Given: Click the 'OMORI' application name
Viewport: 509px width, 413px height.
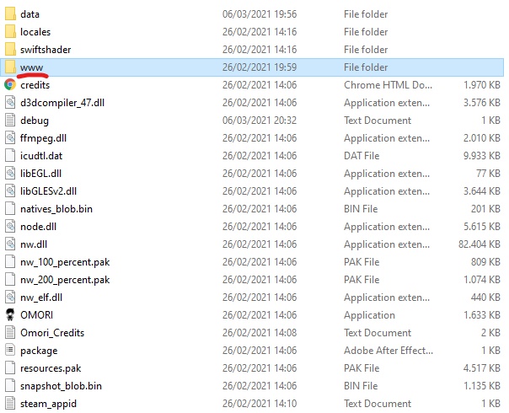Looking at the screenshot, I should [37, 315].
